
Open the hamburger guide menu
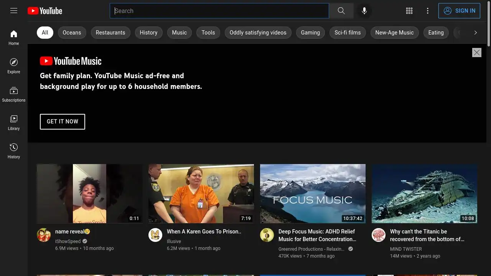[14, 11]
